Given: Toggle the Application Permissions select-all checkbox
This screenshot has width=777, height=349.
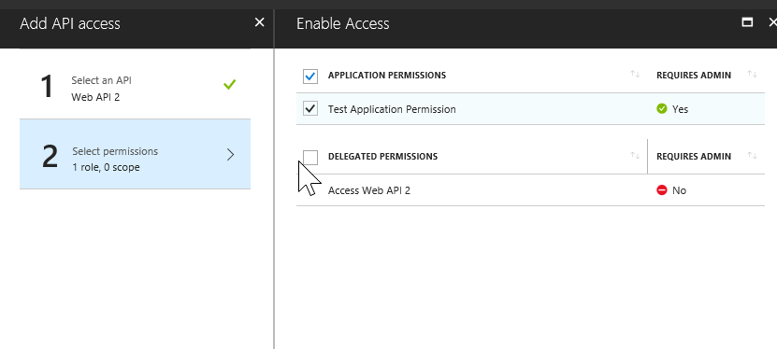Looking at the screenshot, I should [310, 76].
